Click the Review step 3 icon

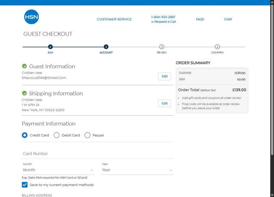[x=162, y=47]
